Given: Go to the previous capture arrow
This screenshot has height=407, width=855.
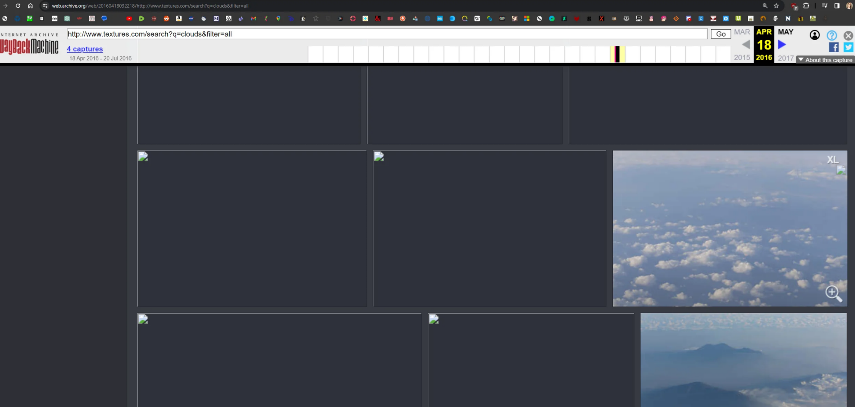Looking at the screenshot, I should click(746, 45).
